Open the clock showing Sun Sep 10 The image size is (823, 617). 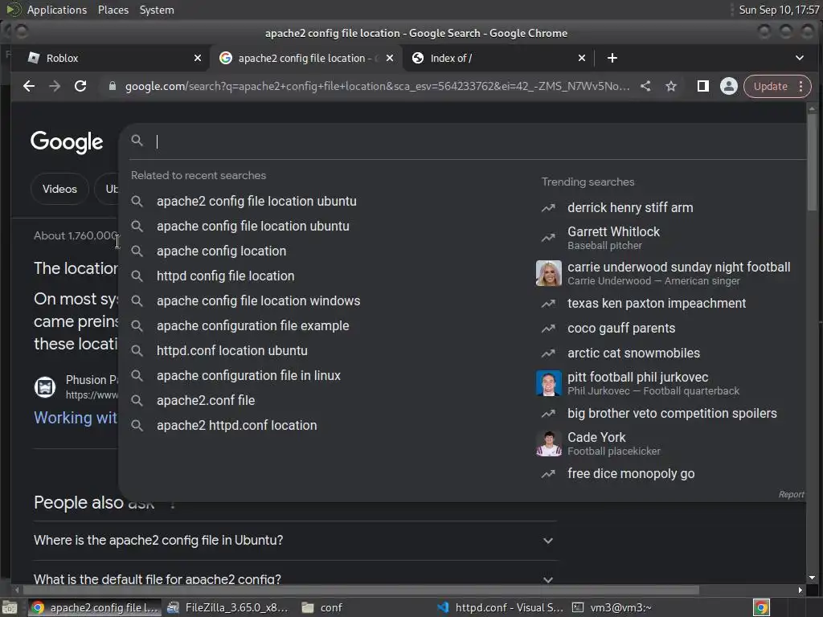coord(779,10)
